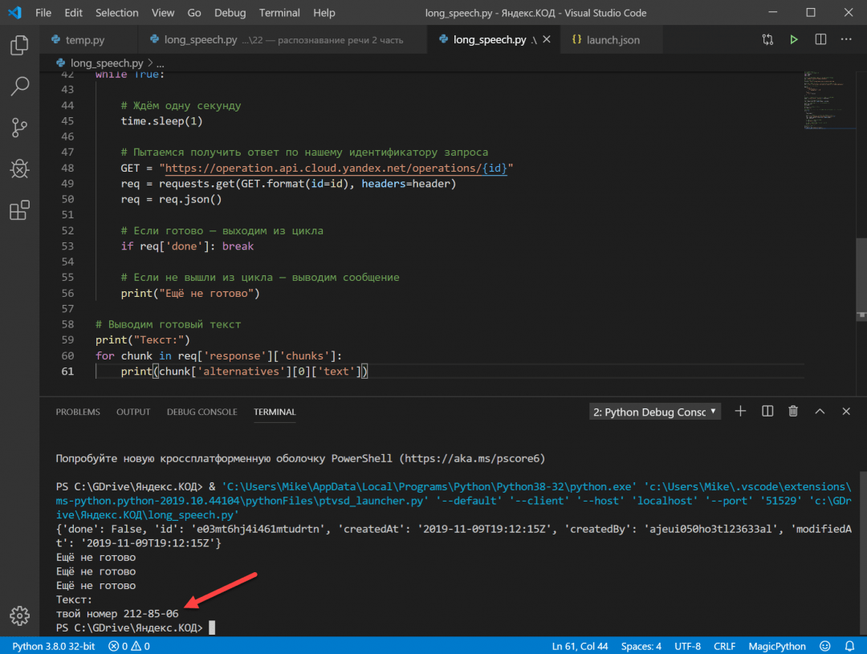The height and width of the screenshot is (654, 867).
Task: Delete terminal with trash icon
Action: click(793, 411)
